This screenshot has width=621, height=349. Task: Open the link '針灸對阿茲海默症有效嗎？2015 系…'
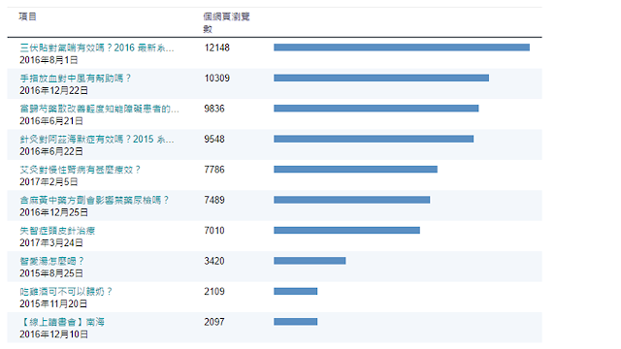pyautogui.click(x=97, y=140)
